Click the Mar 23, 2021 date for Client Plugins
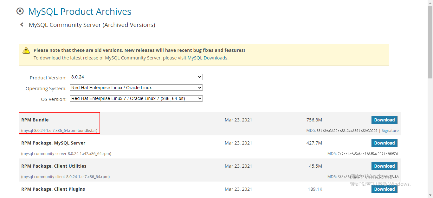The width and height of the screenshot is (433, 198). tap(238, 189)
